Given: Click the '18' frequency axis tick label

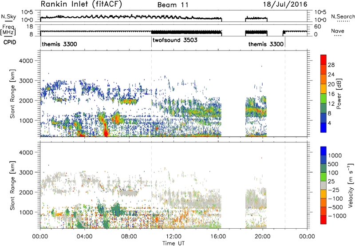Looking at the screenshot, I should point(30,27).
